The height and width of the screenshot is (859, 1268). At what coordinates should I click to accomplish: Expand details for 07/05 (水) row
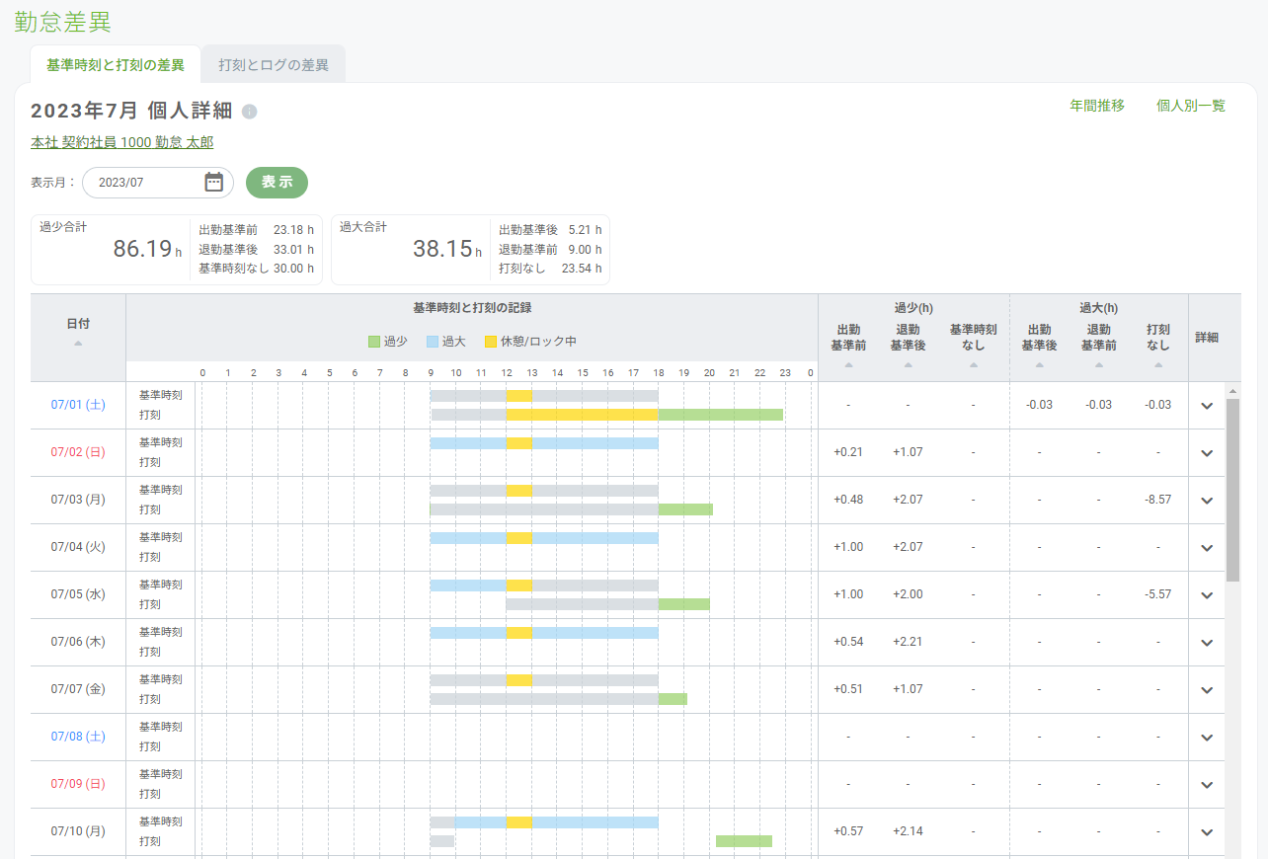coord(1206,595)
